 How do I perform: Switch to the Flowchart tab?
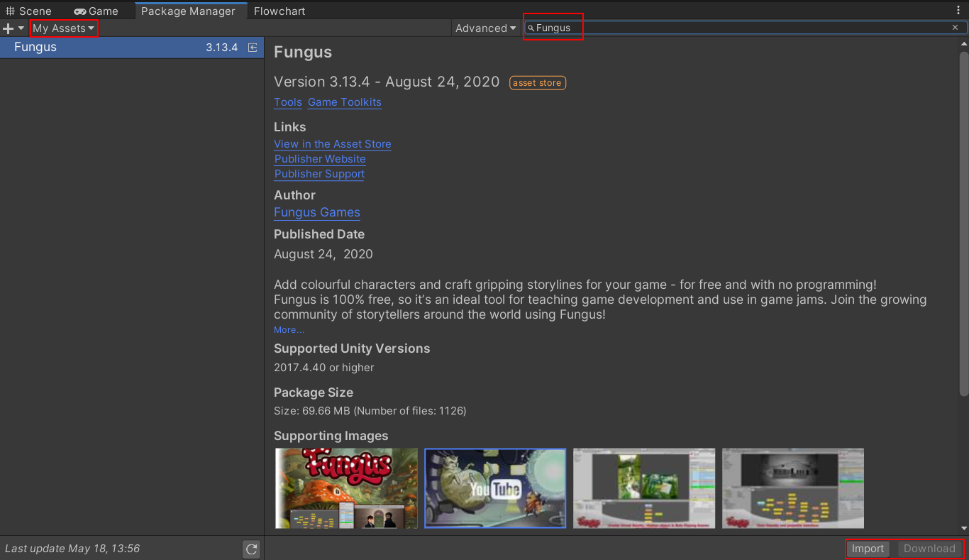click(x=279, y=11)
